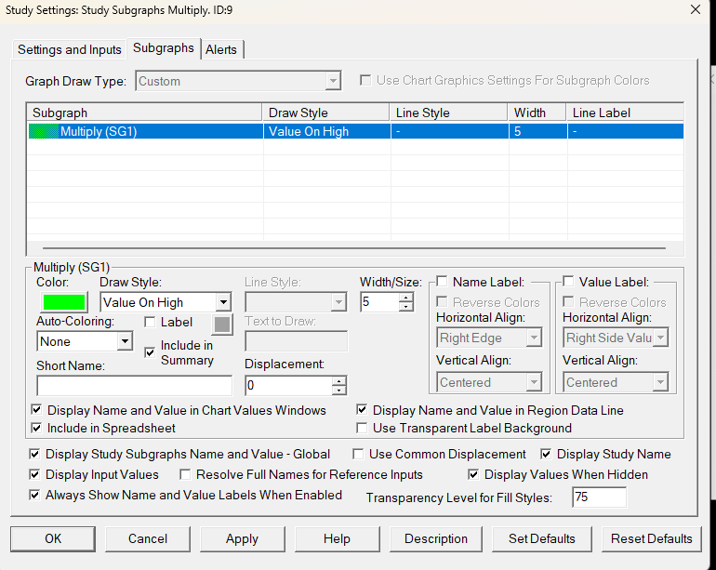Decrease Displacement value with down arrow
The height and width of the screenshot is (570, 716).
pos(339,391)
